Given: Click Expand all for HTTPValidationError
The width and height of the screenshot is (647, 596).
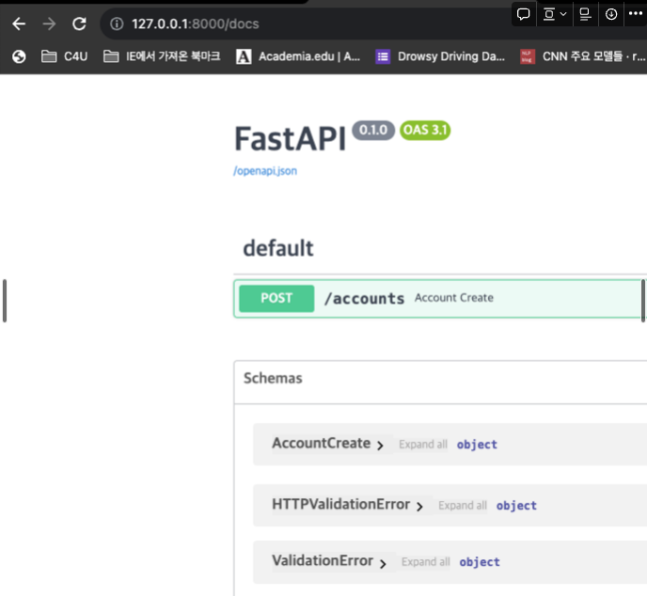Looking at the screenshot, I should click(463, 505).
